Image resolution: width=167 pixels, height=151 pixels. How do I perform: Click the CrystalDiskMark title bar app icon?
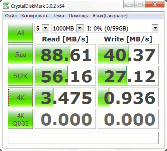click(x=6, y=6)
